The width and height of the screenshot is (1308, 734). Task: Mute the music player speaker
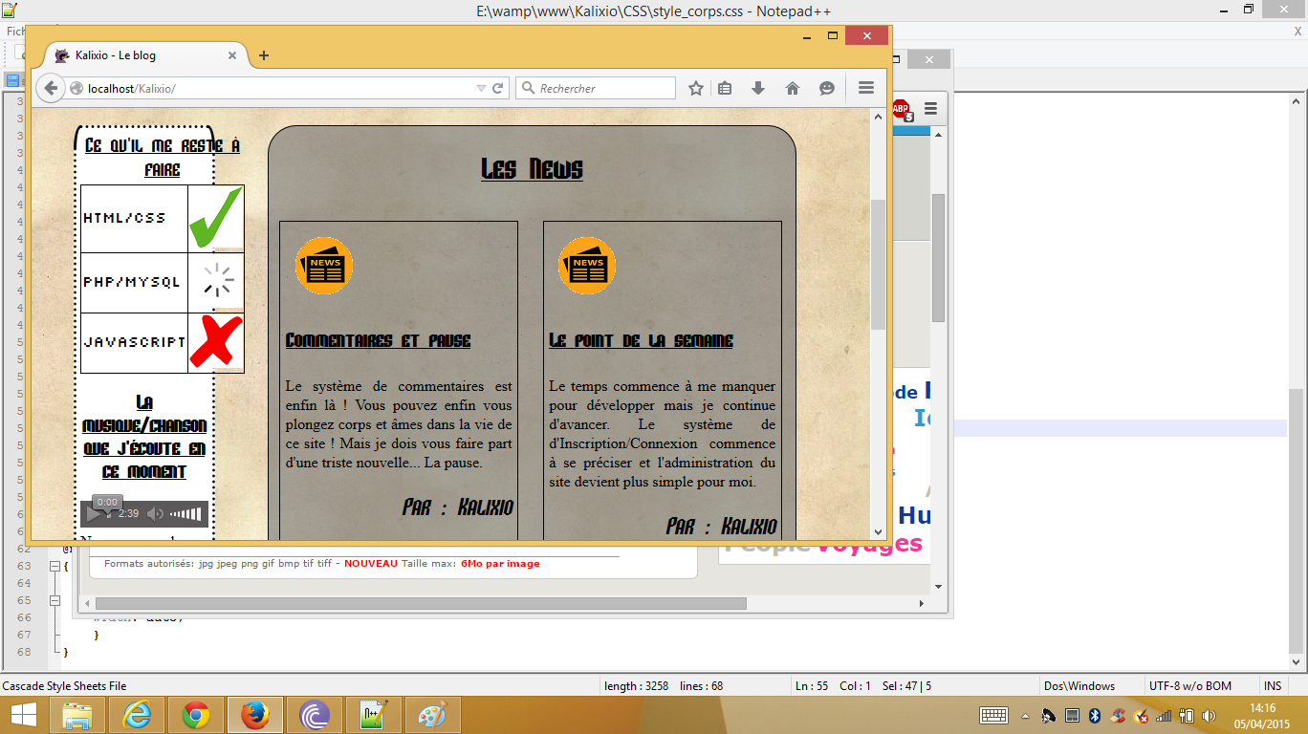point(156,513)
